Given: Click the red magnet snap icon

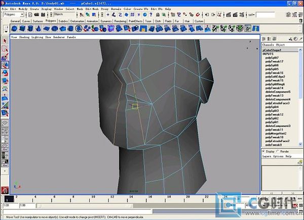Looking at the screenshot, I should [198, 15].
